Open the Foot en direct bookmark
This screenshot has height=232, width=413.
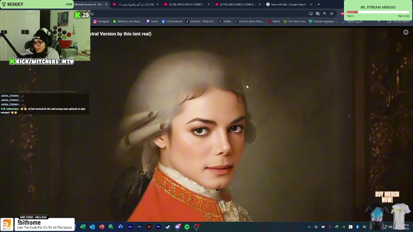point(249,22)
